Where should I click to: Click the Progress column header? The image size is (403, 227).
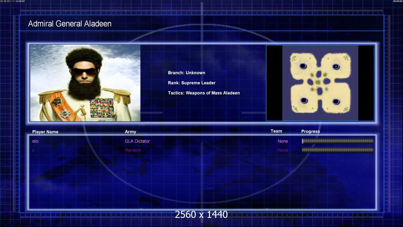pos(310,131)
